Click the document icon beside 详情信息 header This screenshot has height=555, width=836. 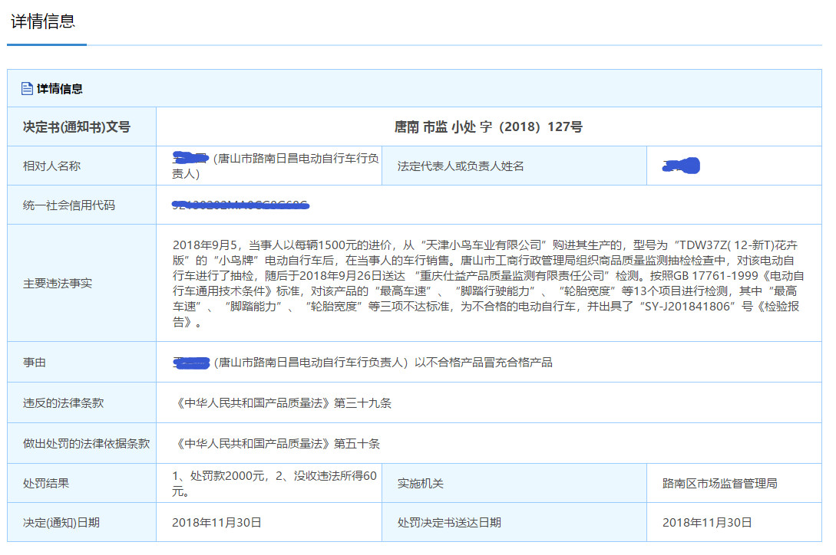click(27, 89)
